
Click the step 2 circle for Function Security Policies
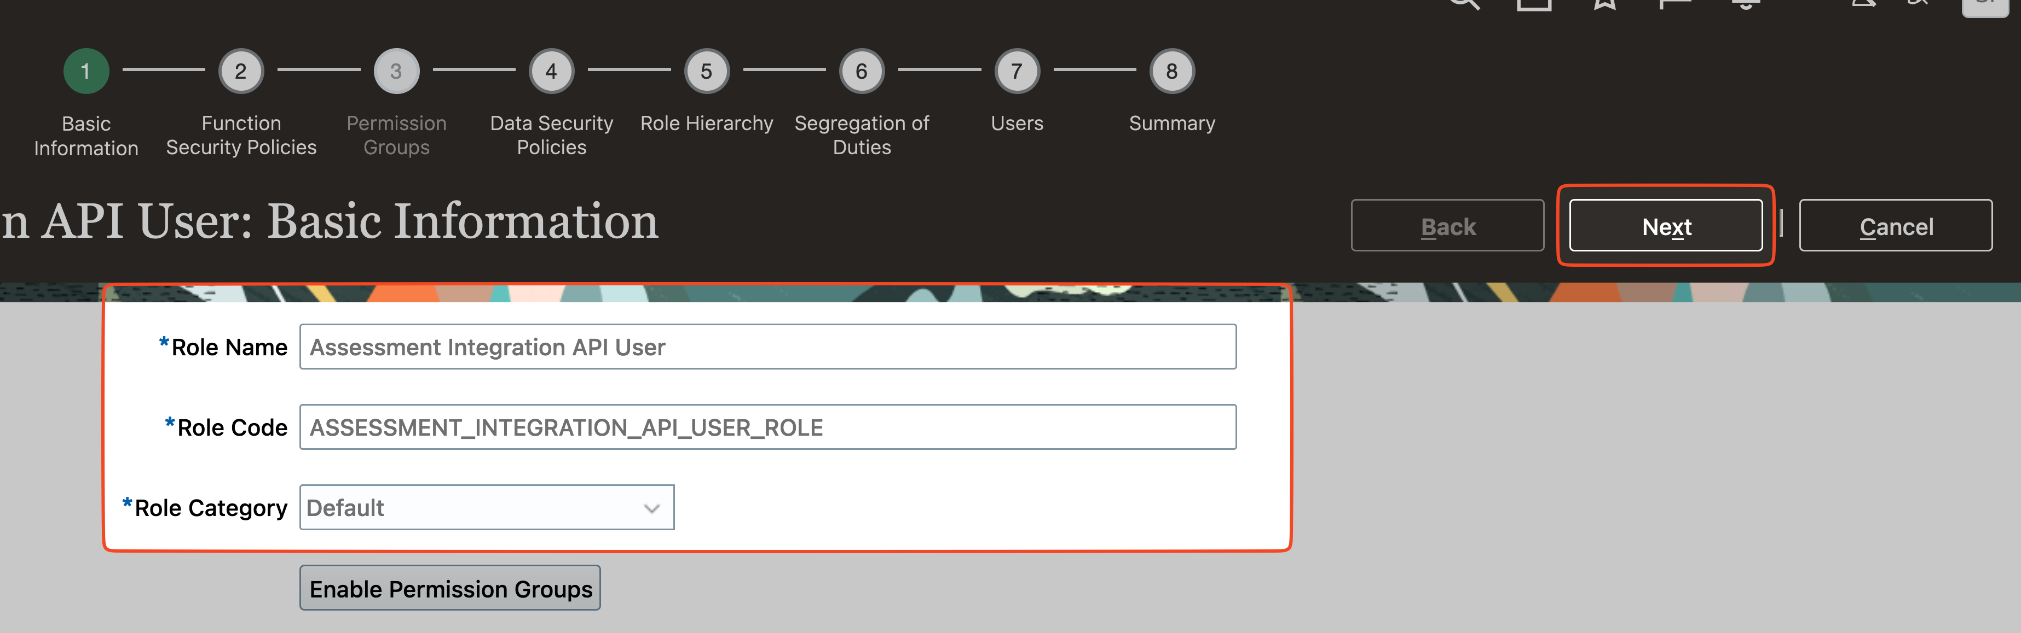point(241,71)
